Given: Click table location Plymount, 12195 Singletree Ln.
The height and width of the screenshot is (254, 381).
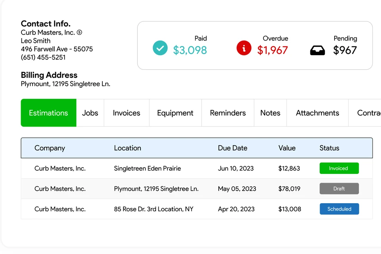Looking at the screenshot, I should tap(156, 189).
